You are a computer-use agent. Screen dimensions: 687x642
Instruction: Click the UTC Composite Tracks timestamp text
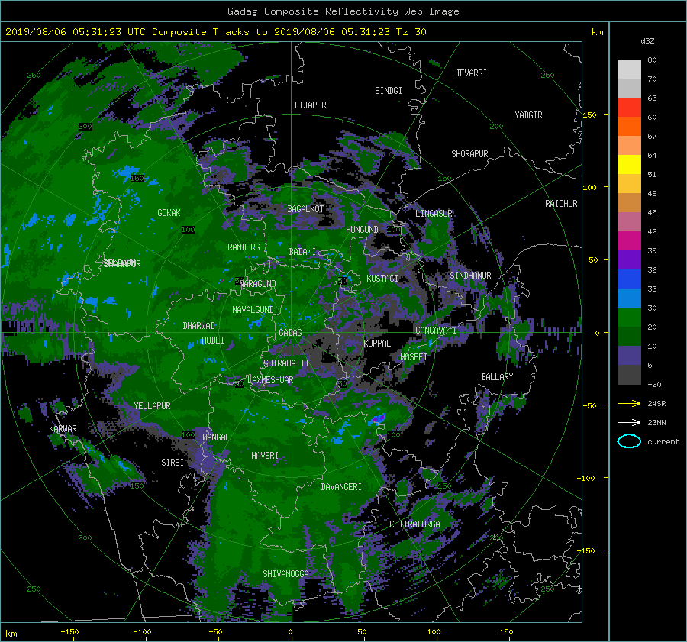point(215,31)
